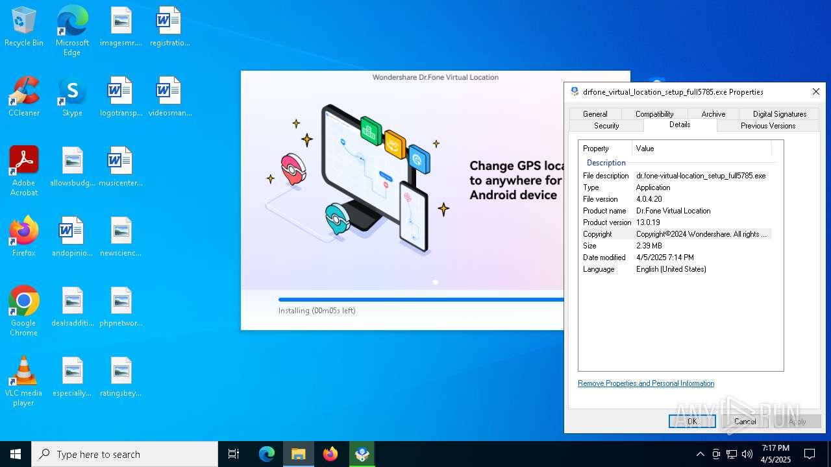Select the Date modified row
This screenshot has height=467, width=831.
(x=675, y=257)
